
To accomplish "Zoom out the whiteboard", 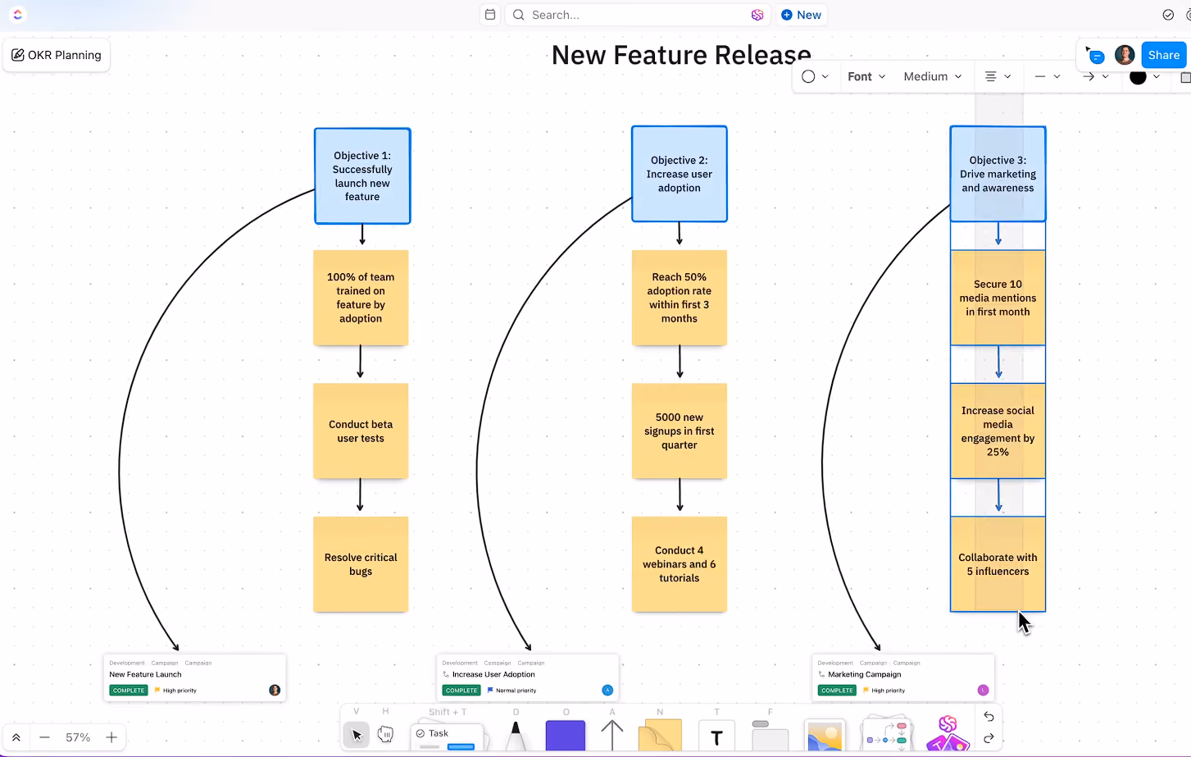I will (x=44, y=737).
